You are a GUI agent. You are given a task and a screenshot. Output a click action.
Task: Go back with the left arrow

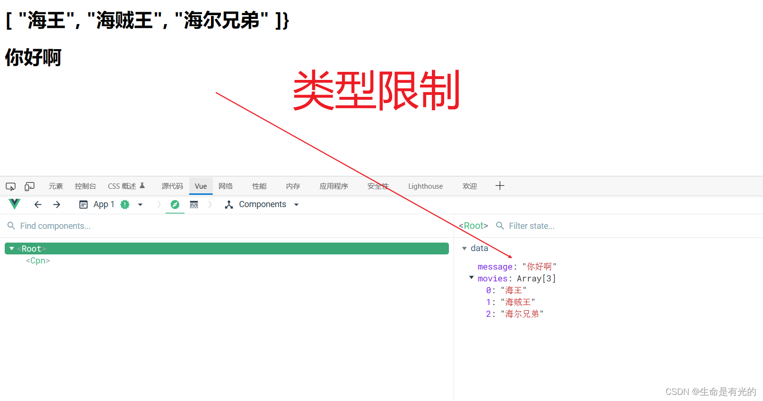coord(38,204)
